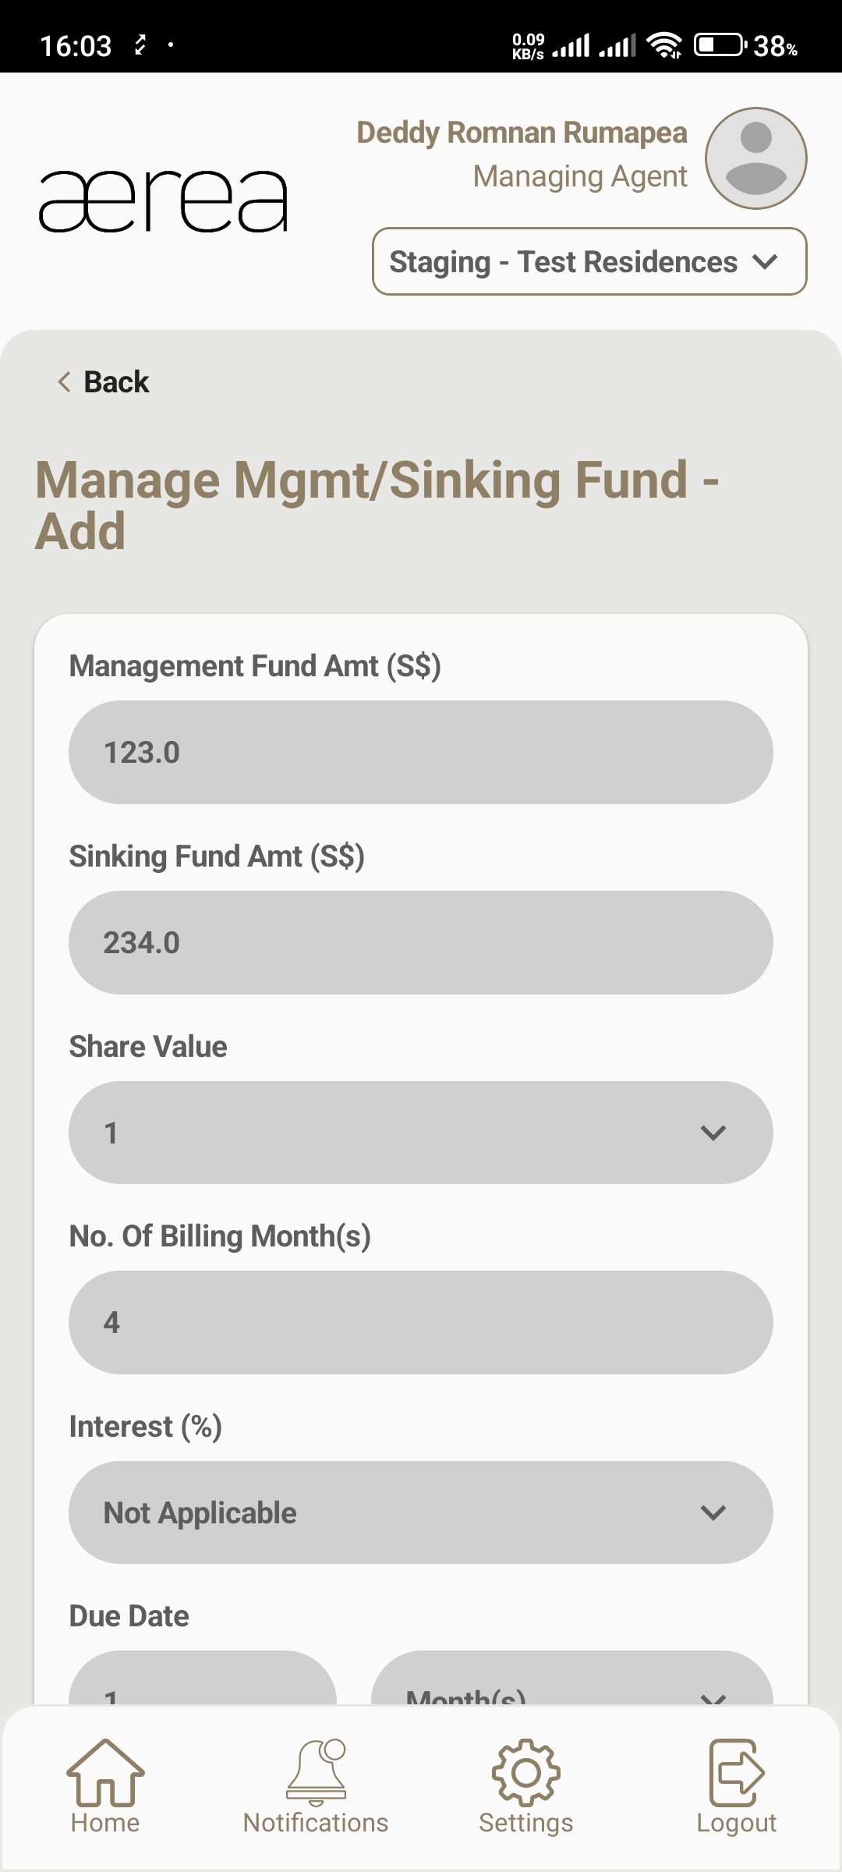The width and height of the screenshot is (842, 1872).
Task: Tap the Wi-Fi status bar icon
Action: click(x=664, y=45)
